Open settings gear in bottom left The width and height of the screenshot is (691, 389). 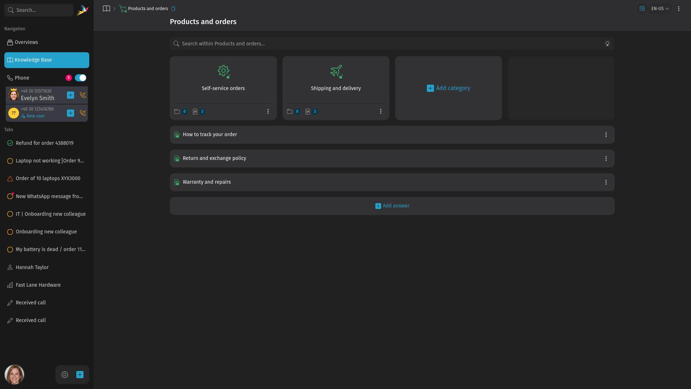coord(65,375)
